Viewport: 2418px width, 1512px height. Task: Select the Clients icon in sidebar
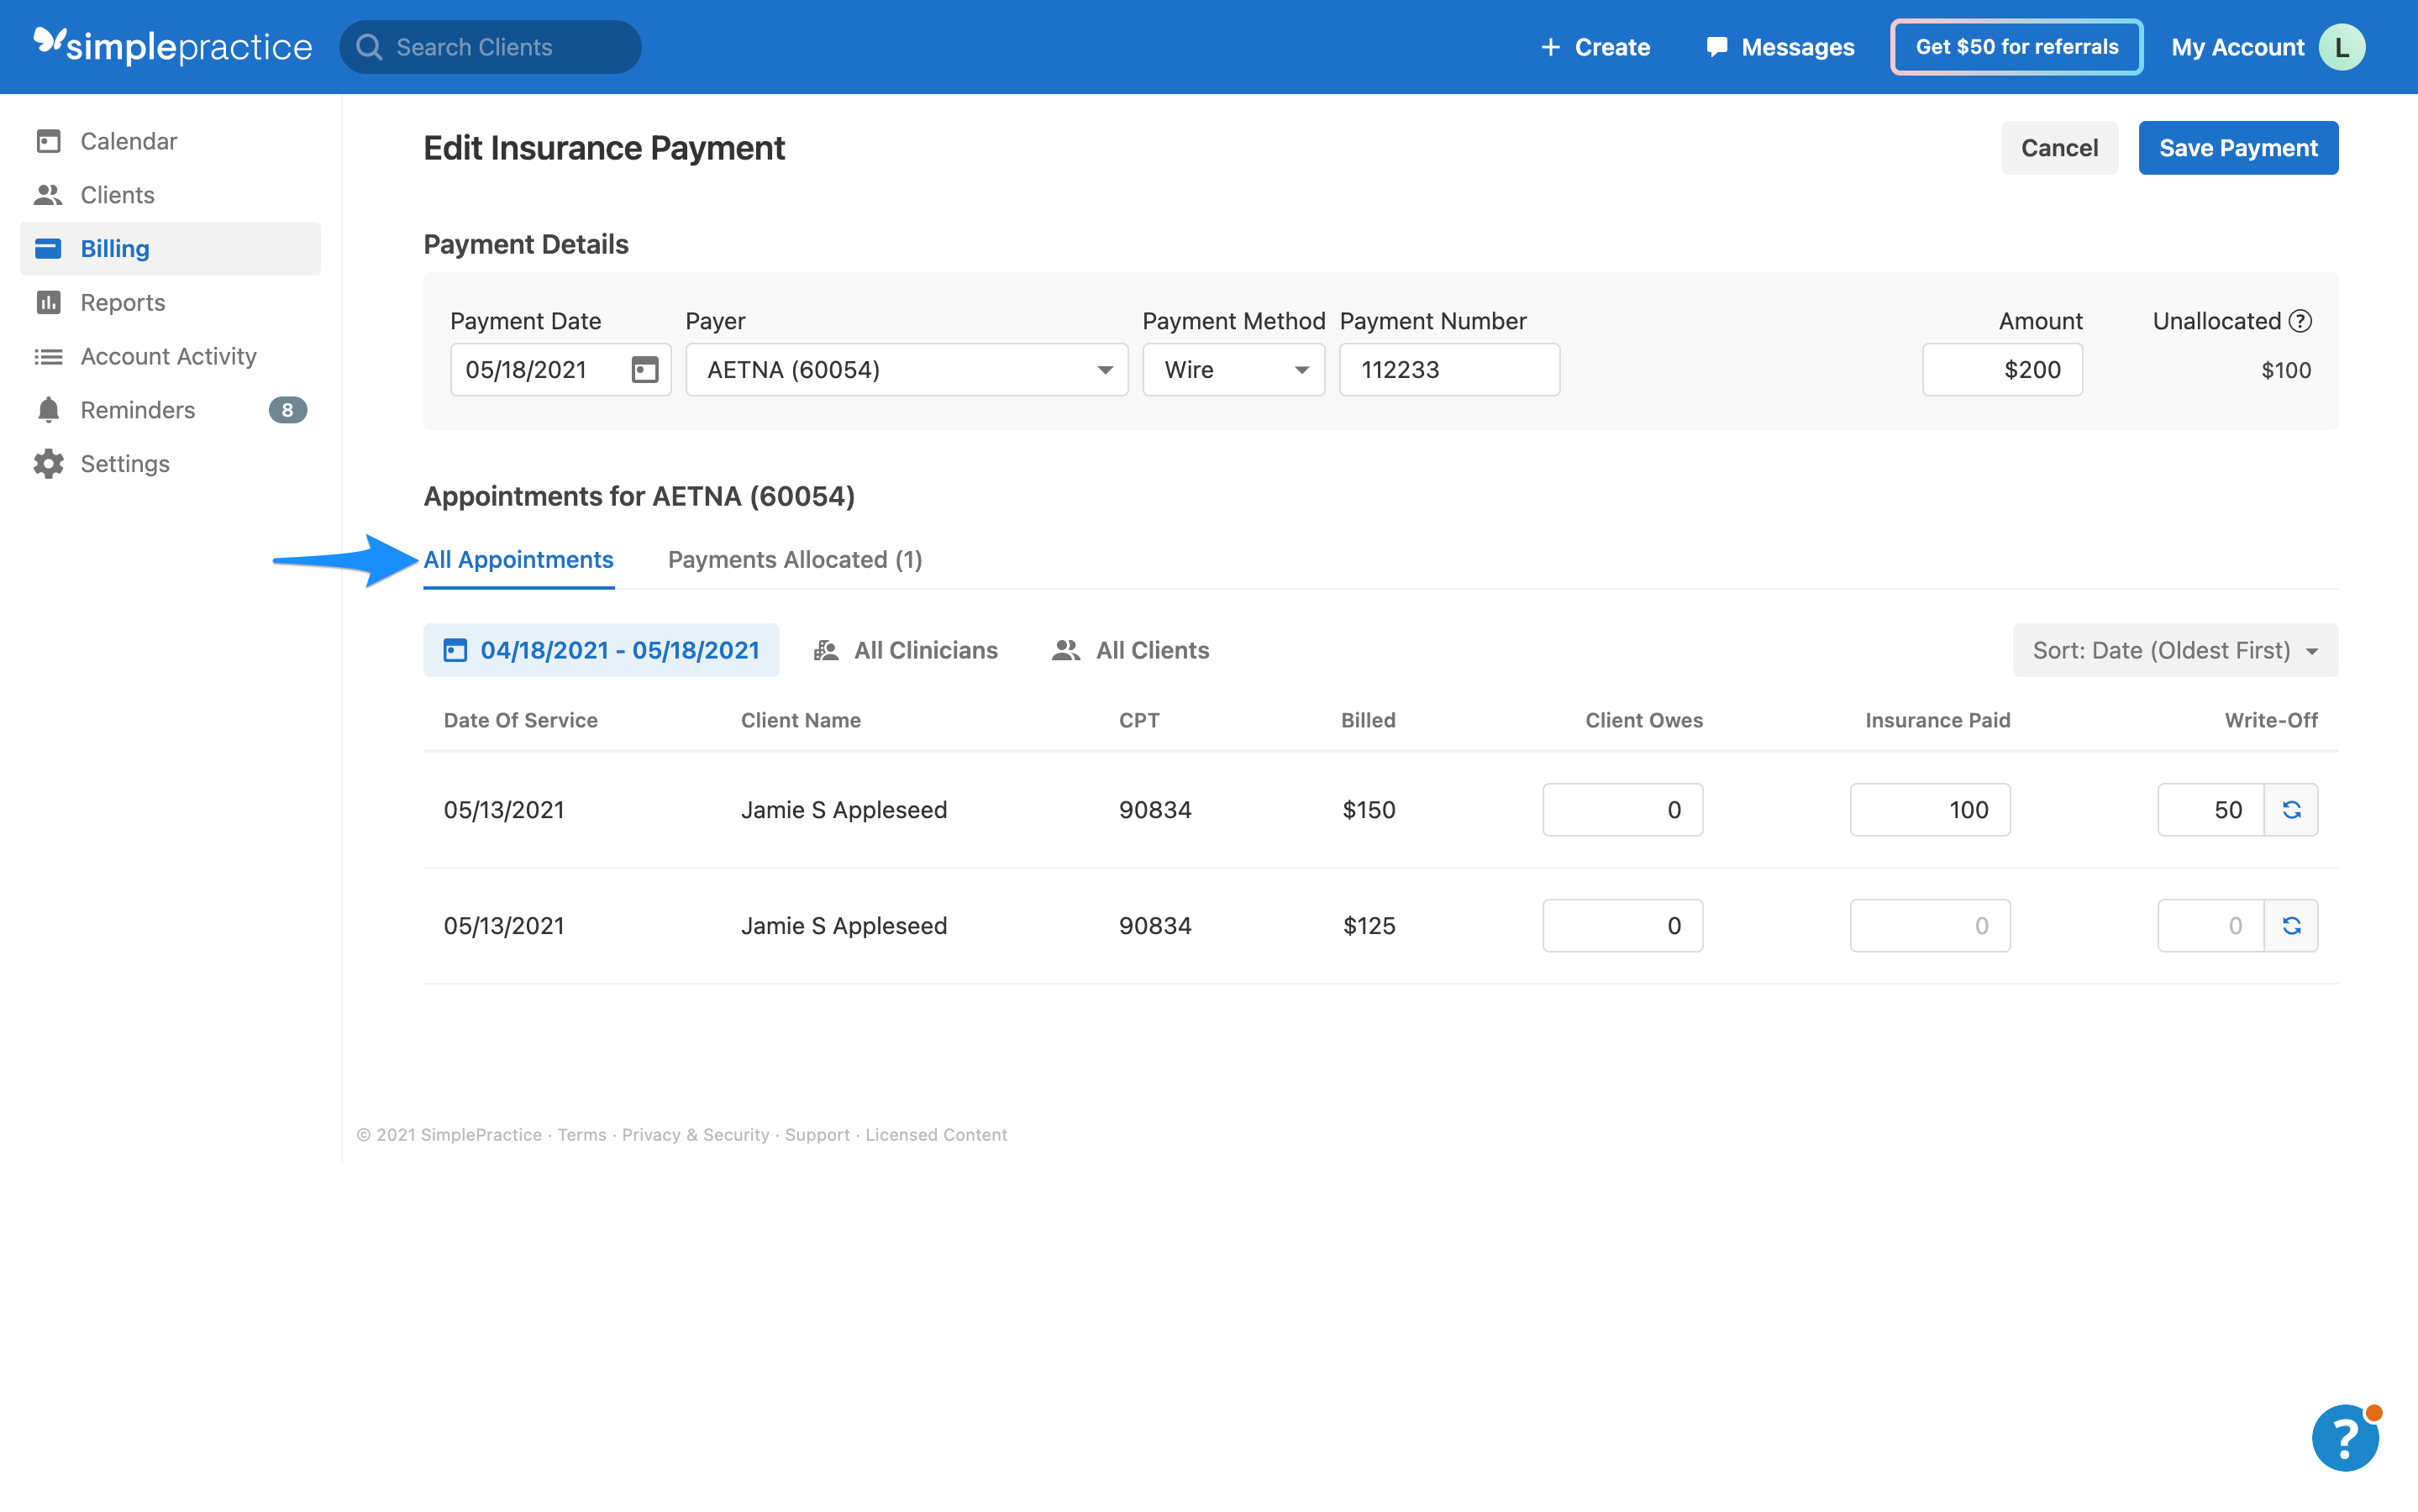tap(49, 194)
